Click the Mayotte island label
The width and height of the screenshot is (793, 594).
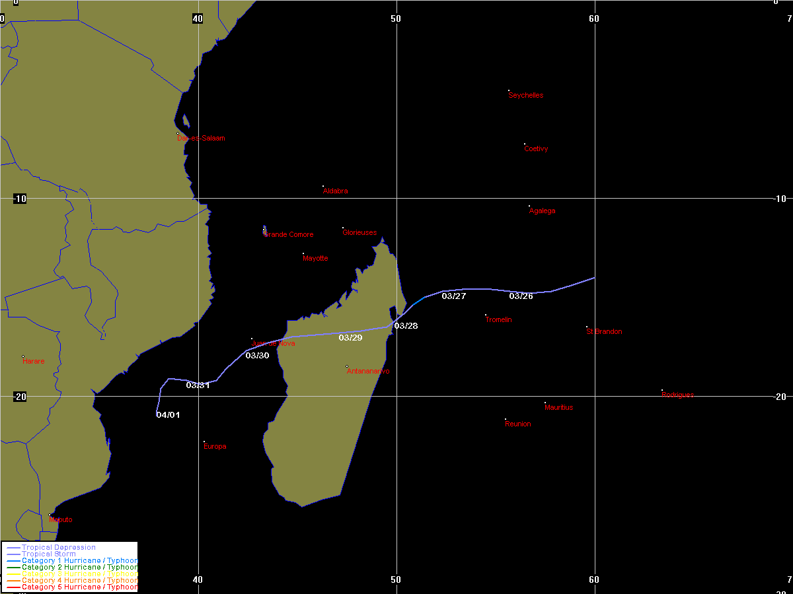pos(315,259)
